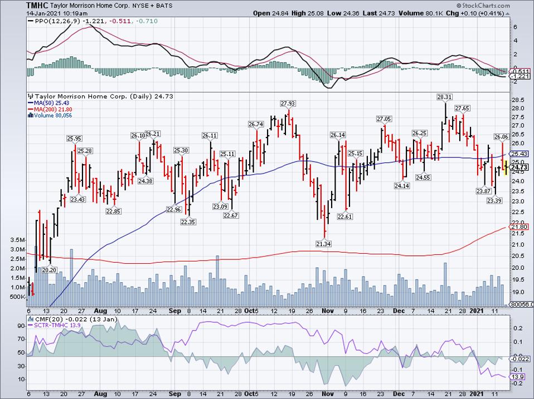534x399 pixels.
Task: Click the bar-chart icon before the Daily chart title
Action: pyautogui.click(x=31, y=96)
